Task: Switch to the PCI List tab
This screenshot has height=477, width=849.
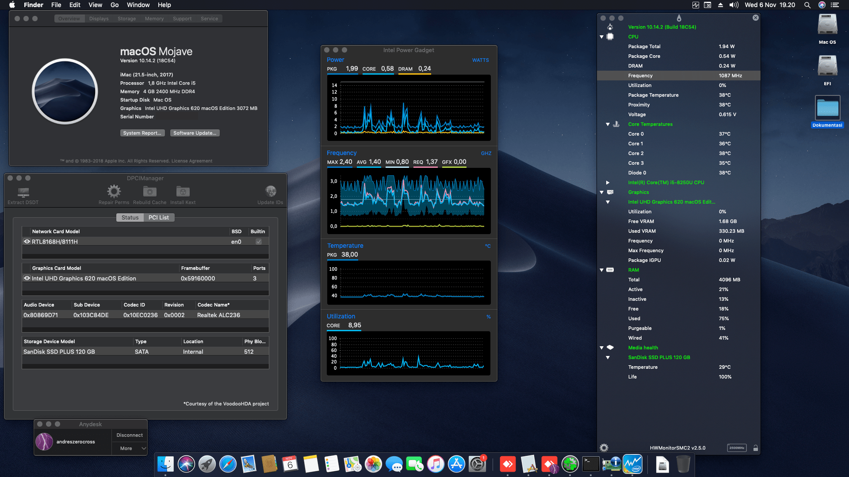Action: tap(158, 217)
